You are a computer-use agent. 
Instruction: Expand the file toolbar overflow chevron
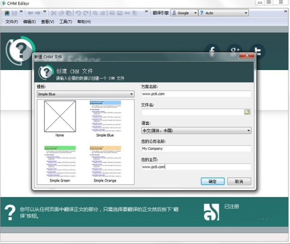coord(21,12)
